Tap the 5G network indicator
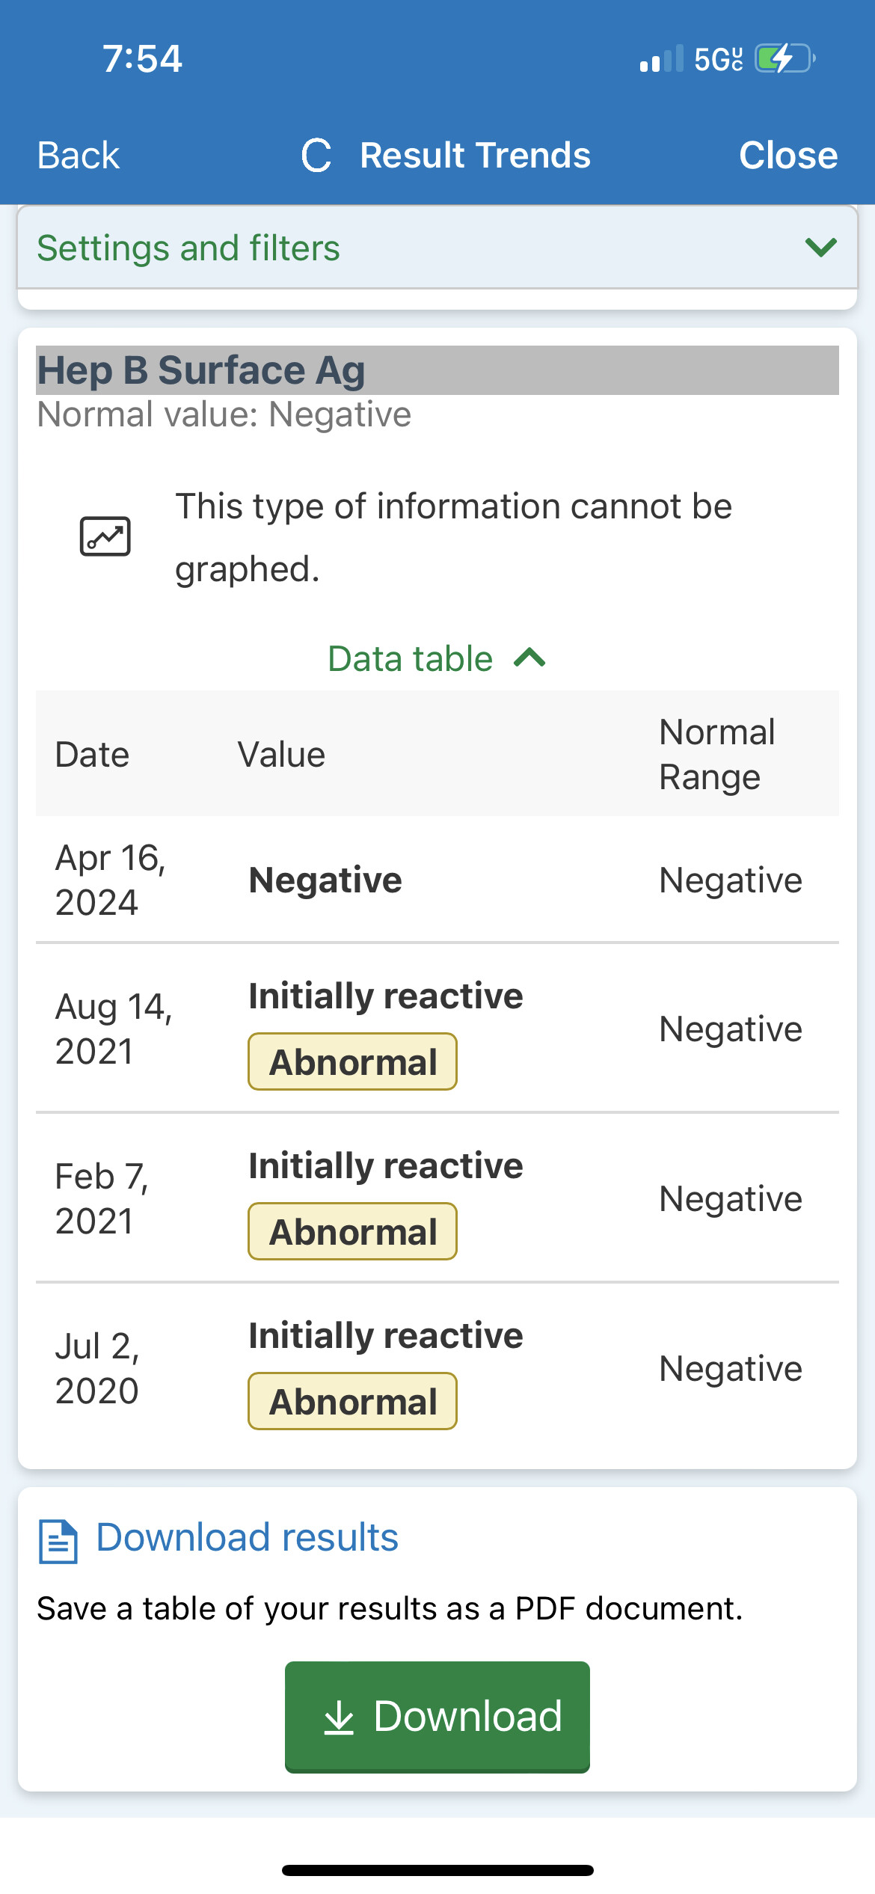The width and height of the screenshot is (875, 1894). point(718,59)
